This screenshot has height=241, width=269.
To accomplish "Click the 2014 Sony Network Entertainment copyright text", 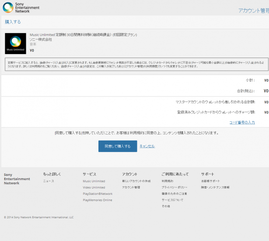I will coord(39,217).
